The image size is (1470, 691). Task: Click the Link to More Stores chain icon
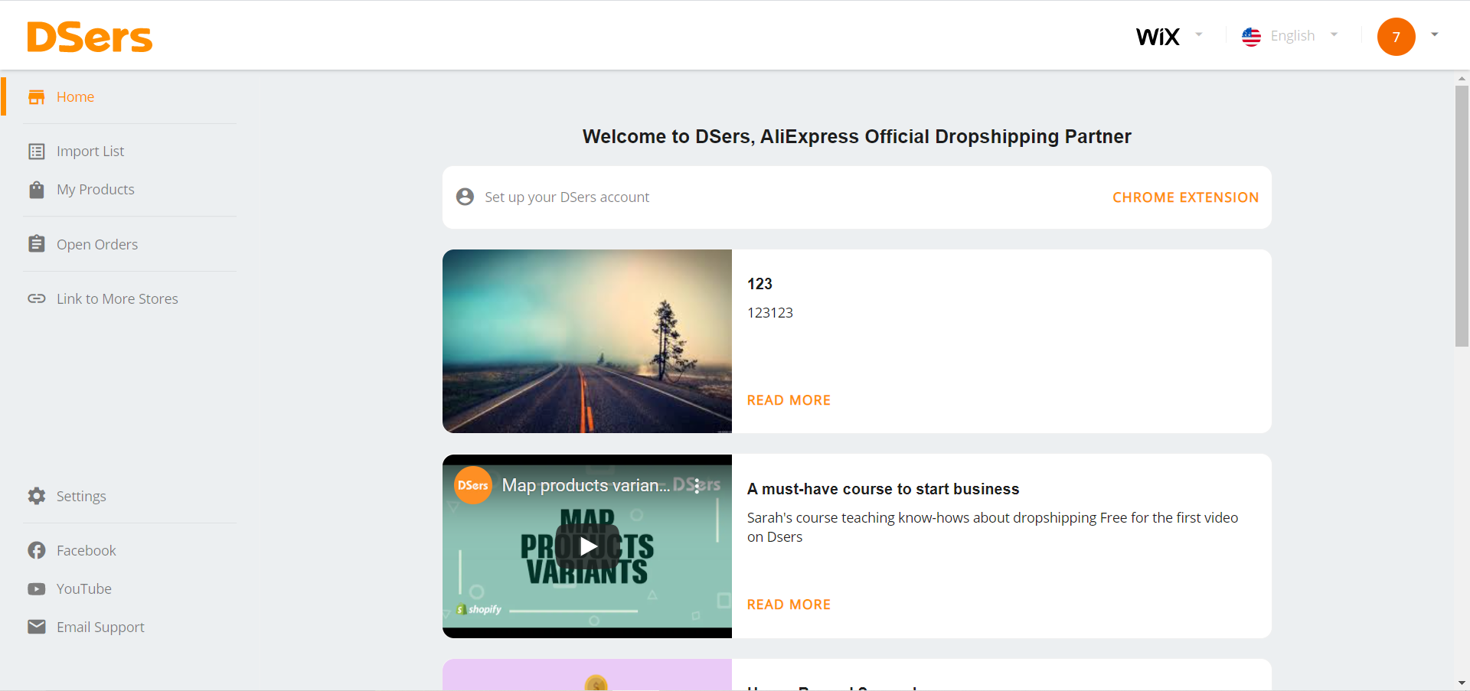click(x=36, y=298)
